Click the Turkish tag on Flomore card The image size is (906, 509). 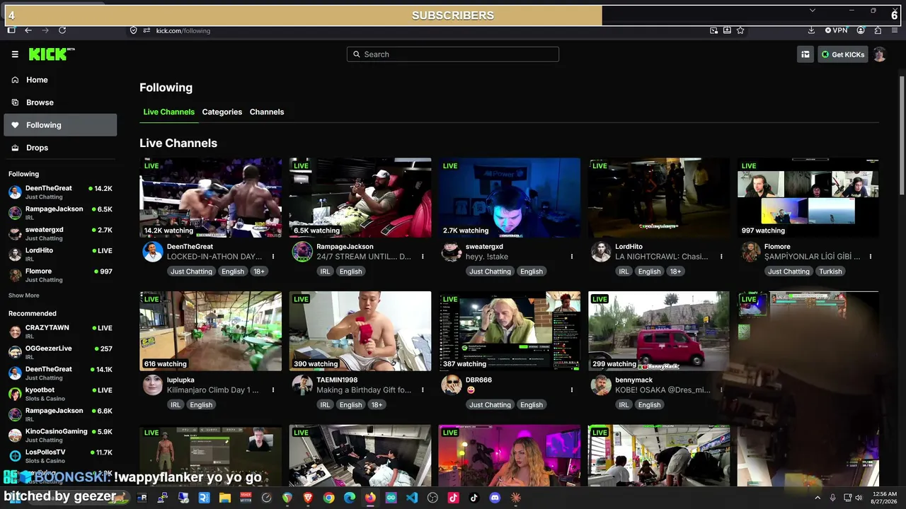pos(830,271)
